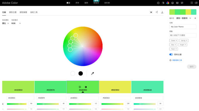Open the apps grid icon in header

[192, 3]
